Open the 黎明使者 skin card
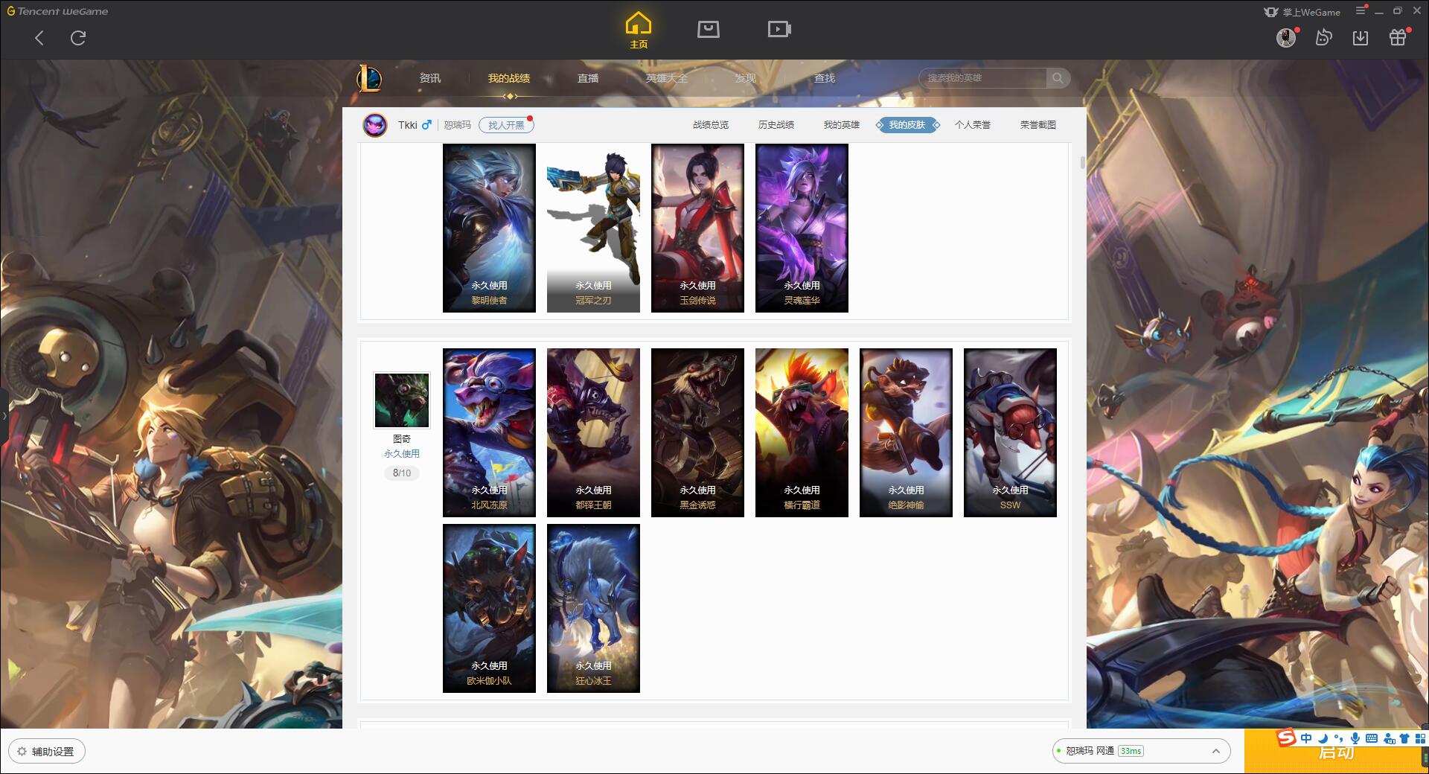 [x=489, y=228]
